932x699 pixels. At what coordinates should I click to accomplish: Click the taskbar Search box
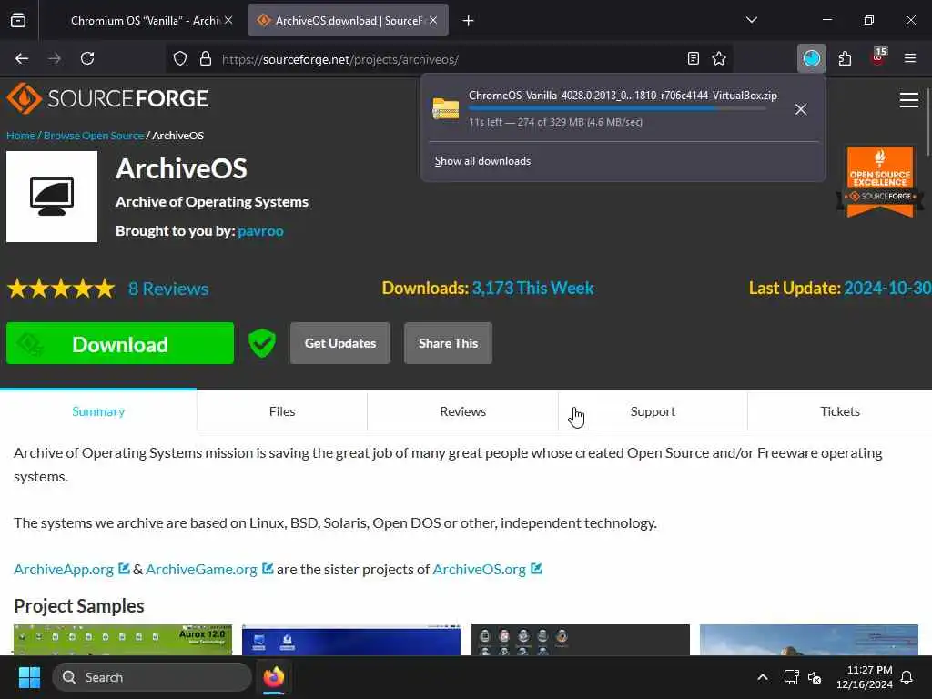point(152,677)
